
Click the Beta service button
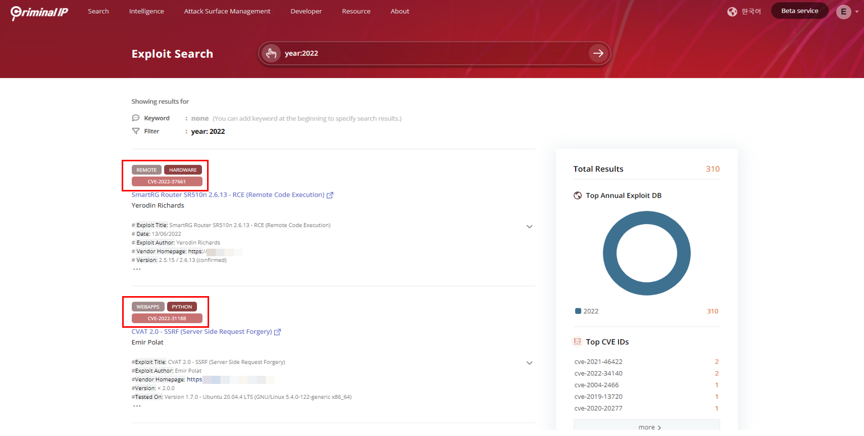[x=799, y=11]
